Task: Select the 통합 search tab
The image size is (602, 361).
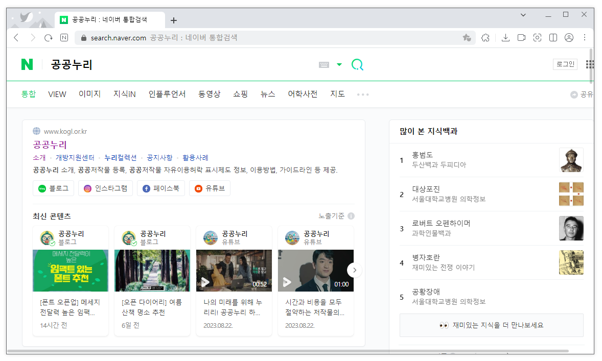Action: click(x=29, y=94)
